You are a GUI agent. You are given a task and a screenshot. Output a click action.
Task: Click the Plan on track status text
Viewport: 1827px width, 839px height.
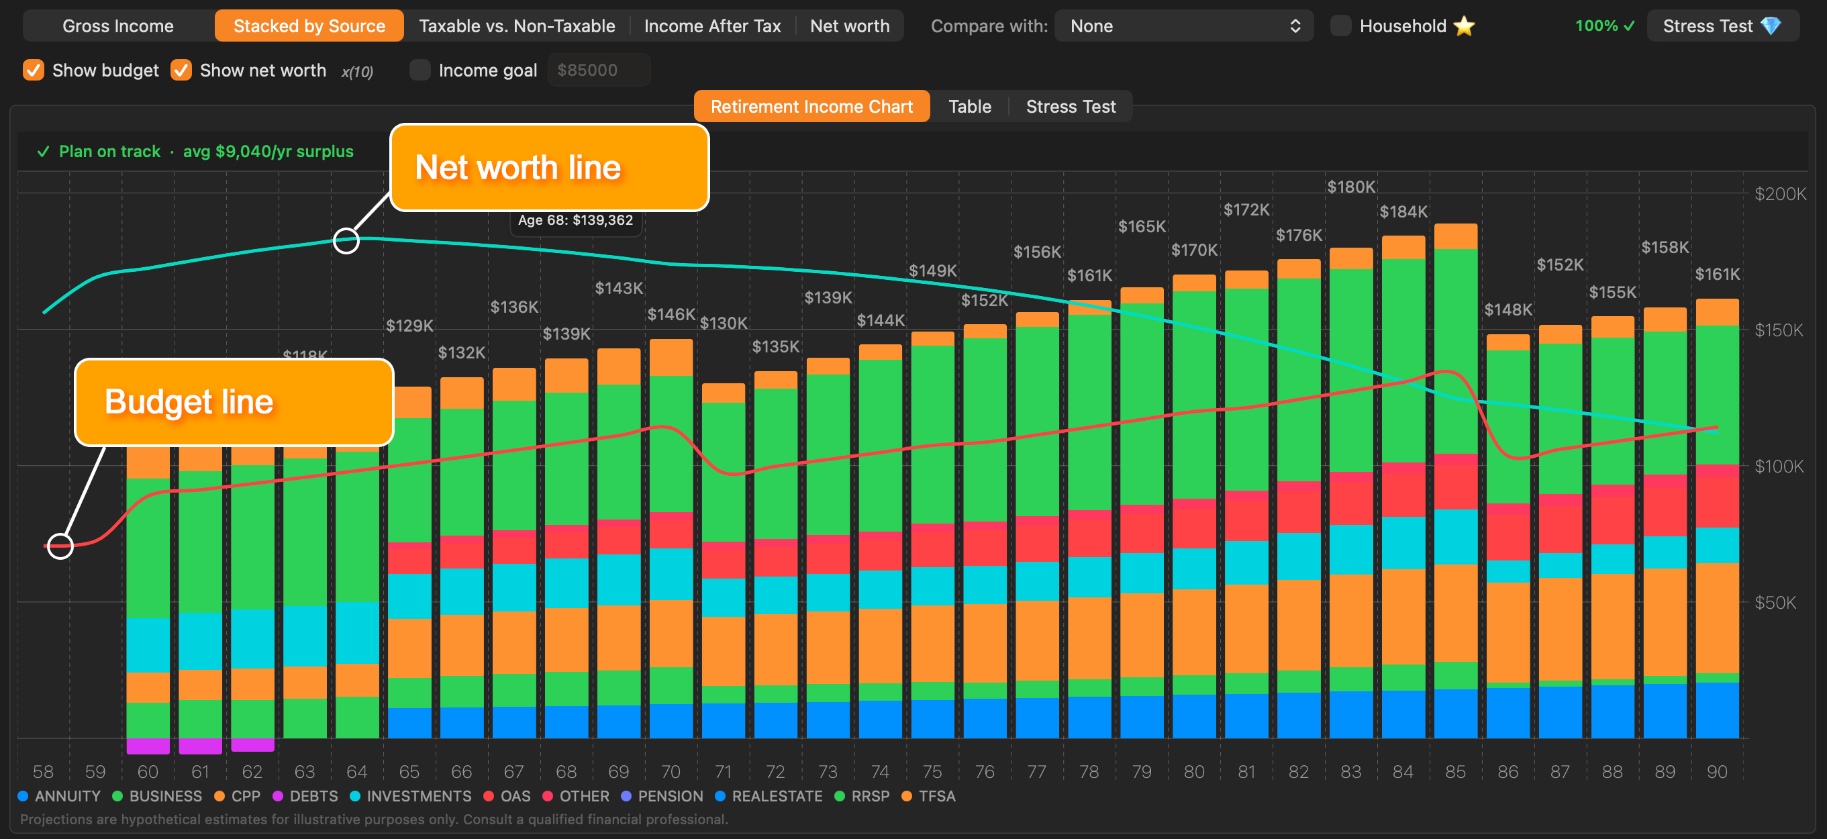110,151
